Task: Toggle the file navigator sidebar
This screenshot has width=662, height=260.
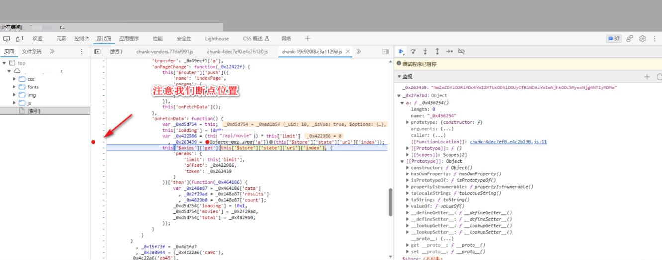Action: [97, 51]
